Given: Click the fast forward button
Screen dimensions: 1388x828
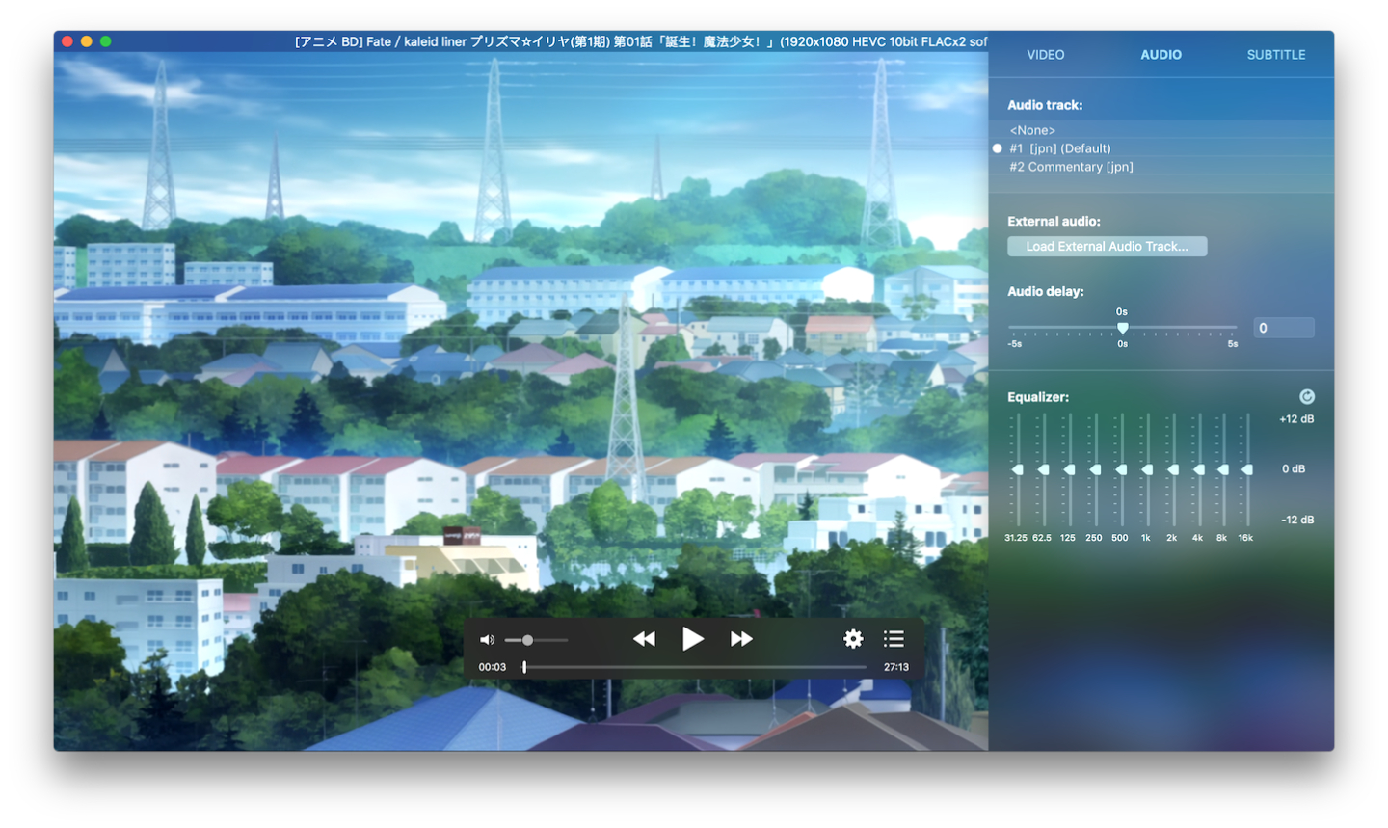Looking at the screenshot, I should point(741,639).
